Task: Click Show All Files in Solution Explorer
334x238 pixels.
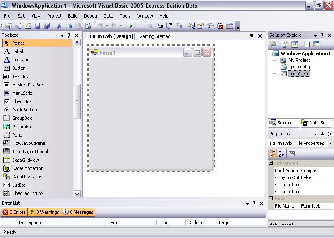Action: pos(285,44)
